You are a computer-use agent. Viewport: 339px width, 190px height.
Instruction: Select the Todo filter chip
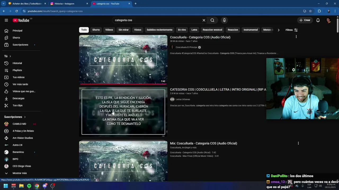tap(84, 30)
